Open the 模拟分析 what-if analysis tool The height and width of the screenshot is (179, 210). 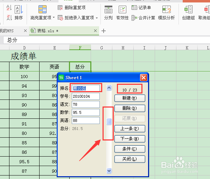(166, 13)
